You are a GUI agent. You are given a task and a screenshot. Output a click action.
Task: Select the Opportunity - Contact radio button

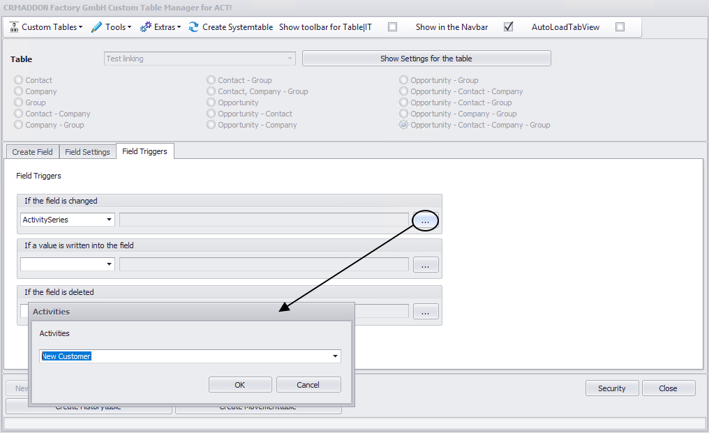click(211, 114)
